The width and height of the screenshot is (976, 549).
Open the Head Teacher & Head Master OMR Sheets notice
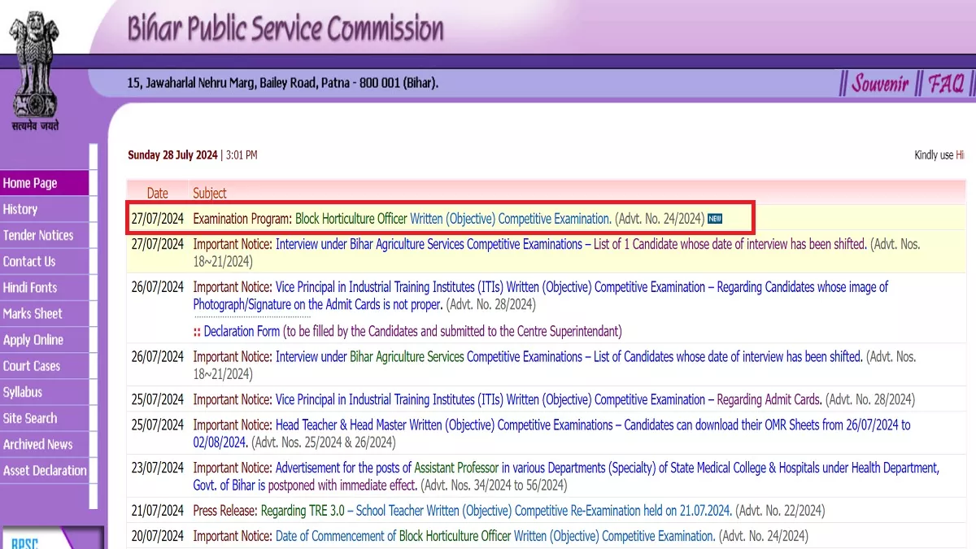pos(551,434)
